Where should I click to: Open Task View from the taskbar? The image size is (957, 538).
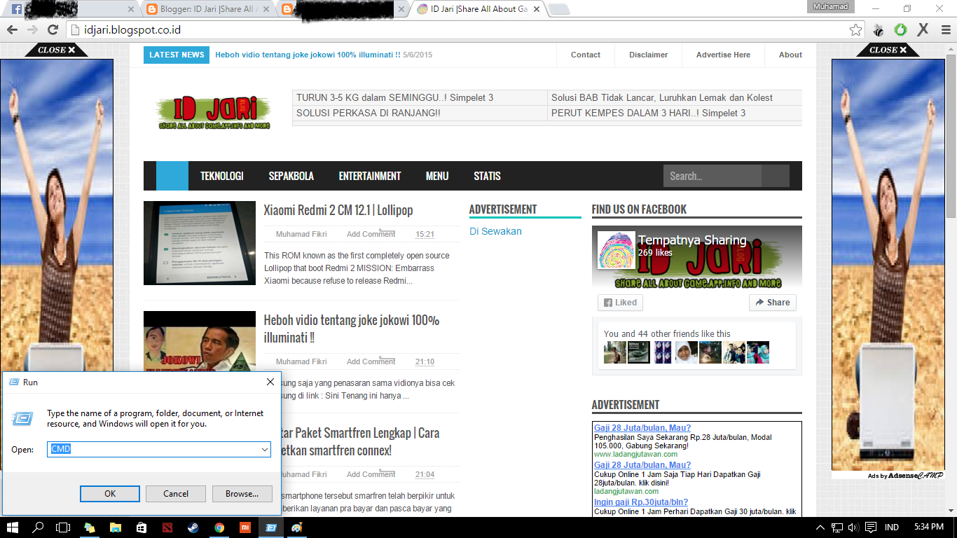coord(62,527)
